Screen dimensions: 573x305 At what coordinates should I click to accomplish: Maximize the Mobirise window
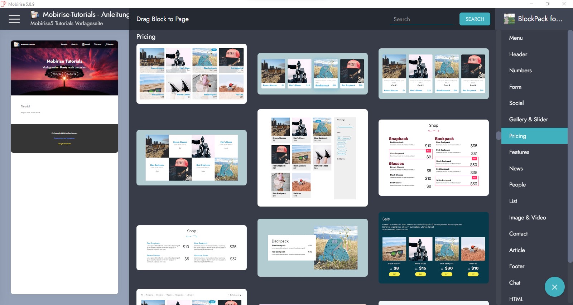tap(547, 4)
